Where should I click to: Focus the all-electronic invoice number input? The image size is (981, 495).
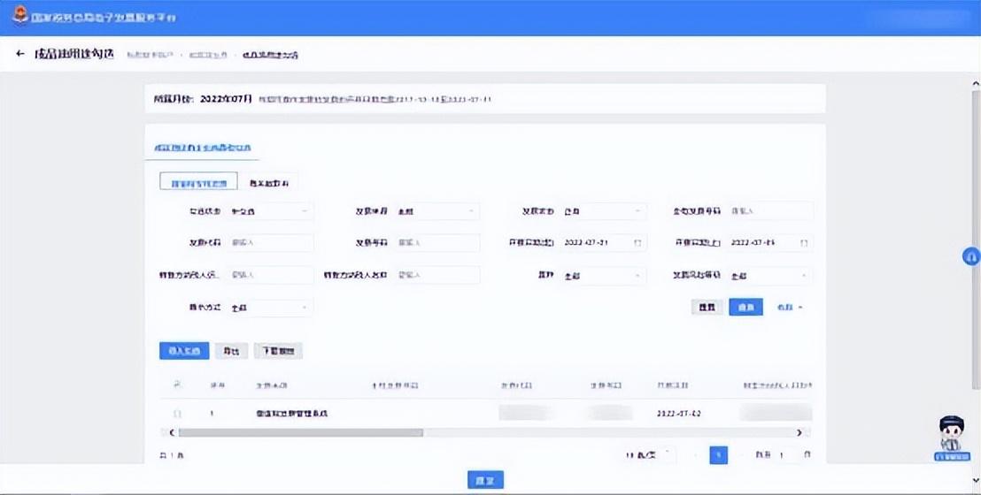(770, 211)
